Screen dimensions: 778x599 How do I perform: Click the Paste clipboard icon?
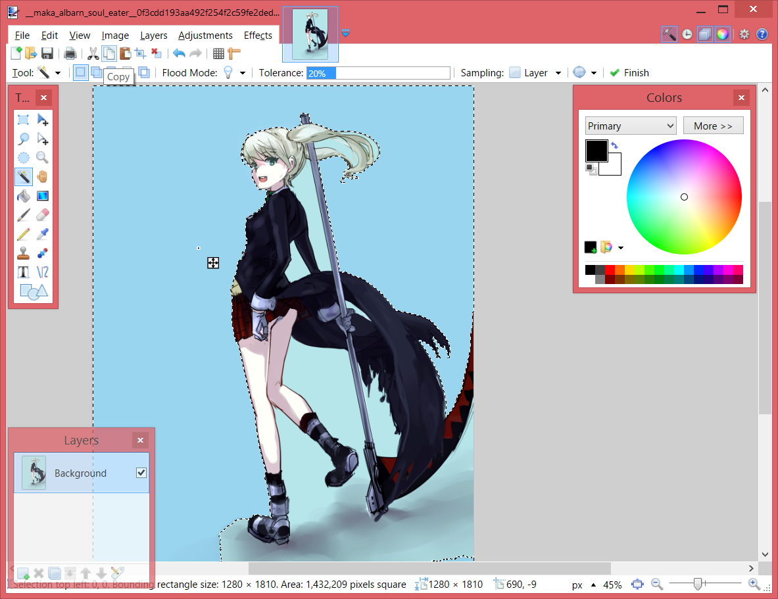pos(125,53)
